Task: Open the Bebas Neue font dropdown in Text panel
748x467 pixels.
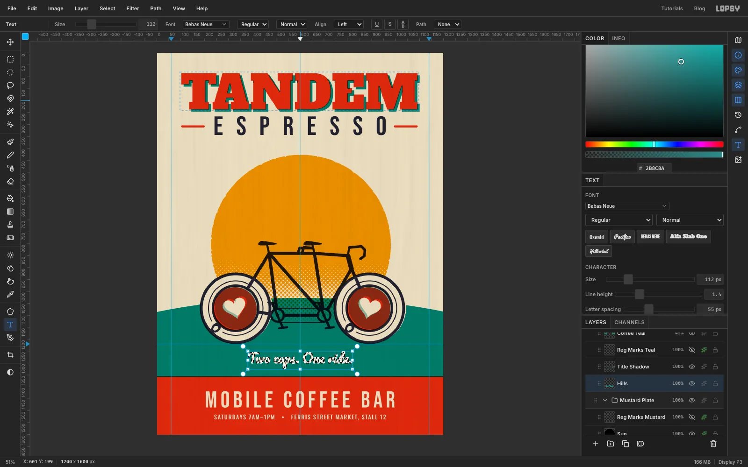Action: [627, 206]
